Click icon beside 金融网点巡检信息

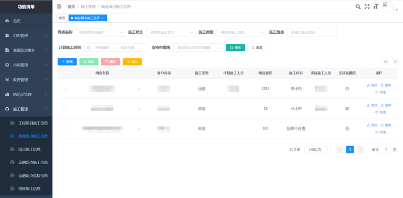coord(12,176)
